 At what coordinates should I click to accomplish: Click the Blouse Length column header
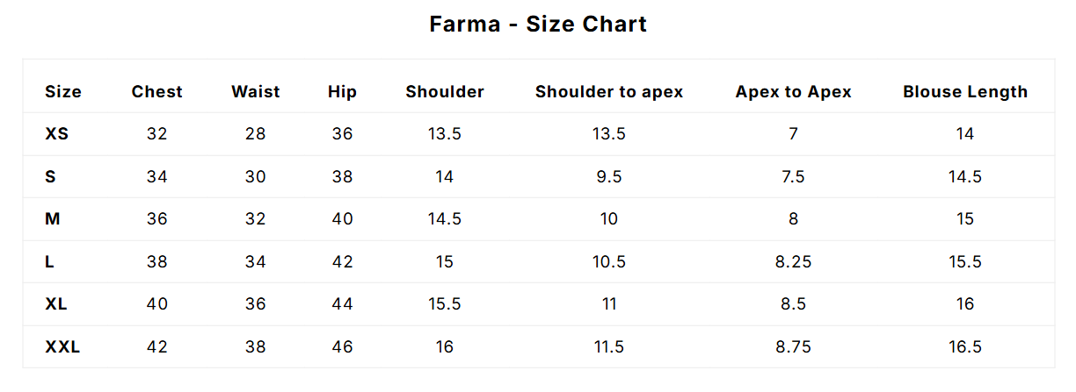click(965, 91)
